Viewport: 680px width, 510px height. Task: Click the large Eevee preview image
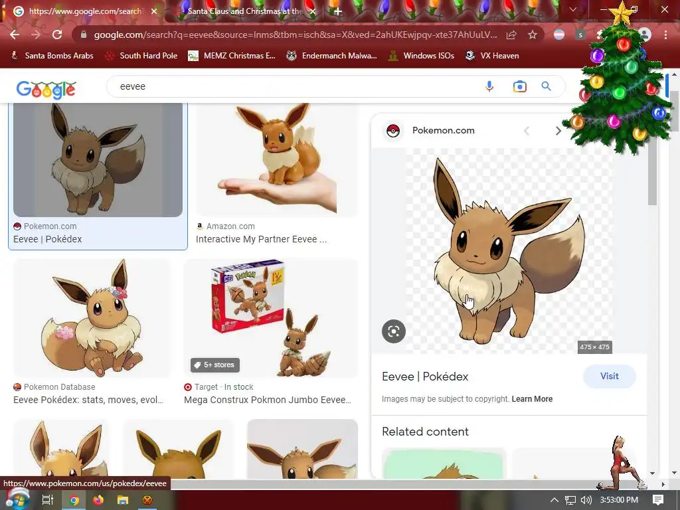click(x=509, y=250)
